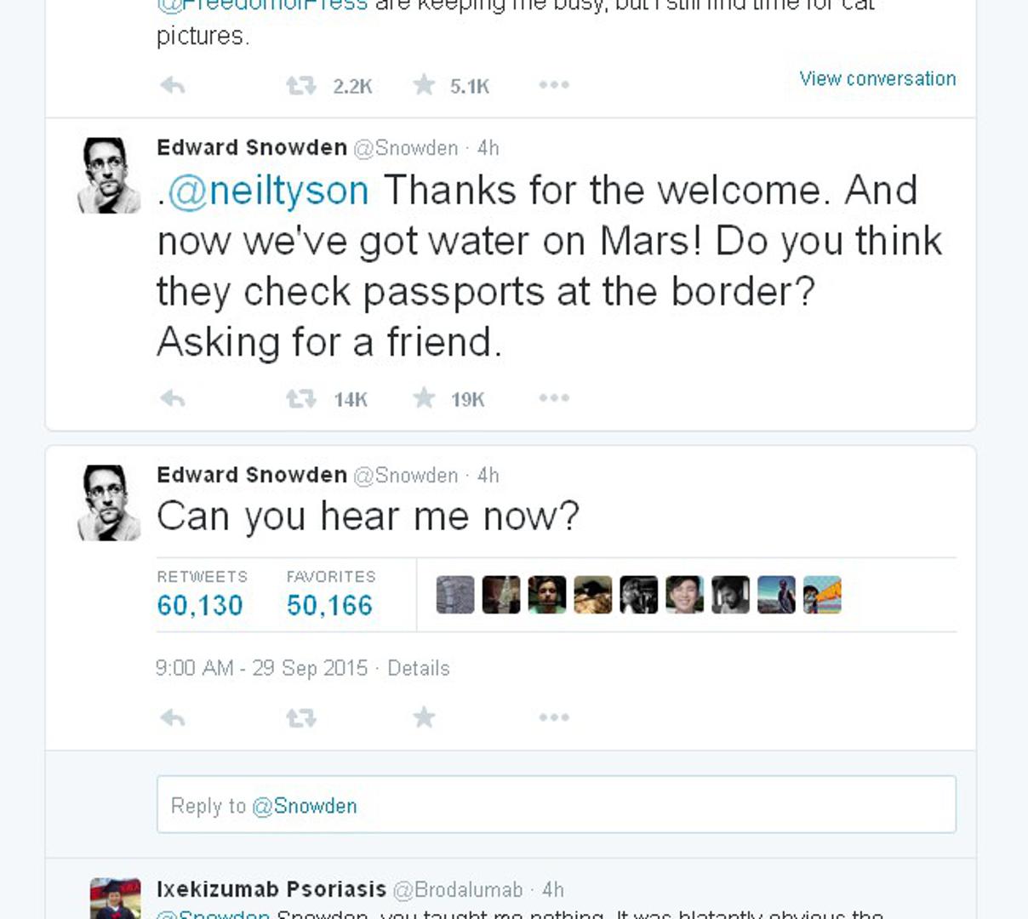Click the View conversation link
The image size is (1028, 919).
point(877,79)
